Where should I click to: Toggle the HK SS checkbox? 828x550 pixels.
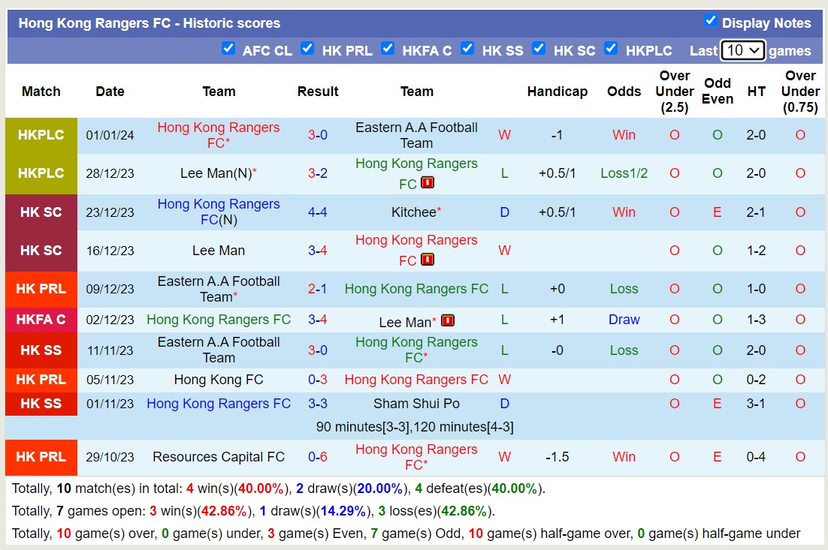tap(467, 49)
